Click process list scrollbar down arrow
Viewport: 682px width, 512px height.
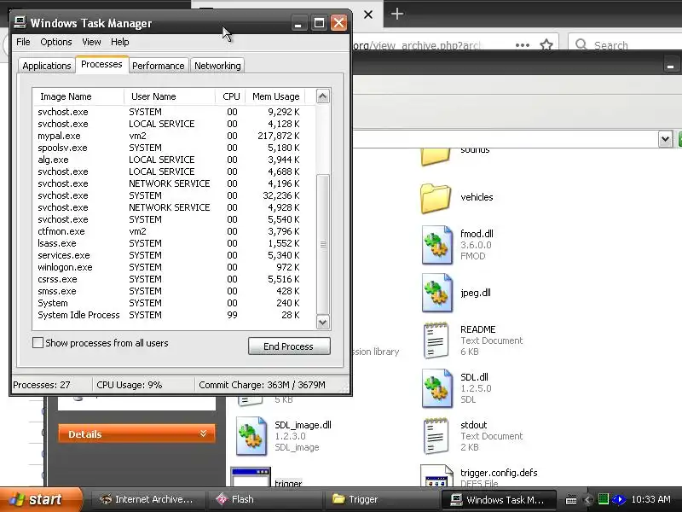322,323
